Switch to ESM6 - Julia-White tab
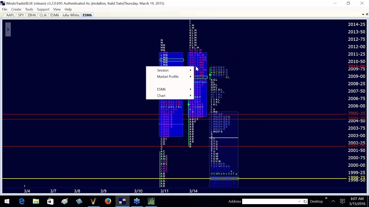Screen dimensions: 369x207 pyautogui.click(x=65, y=15)
